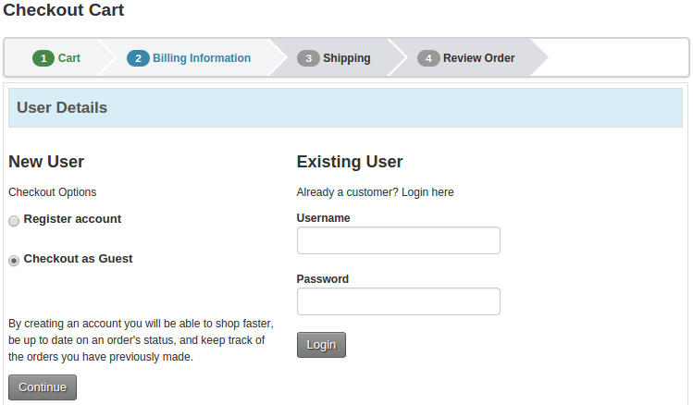Click the 'Already a customer? Login here' text
The width and height of the screenshot is (693, 405).
click(x=375, y=192)
